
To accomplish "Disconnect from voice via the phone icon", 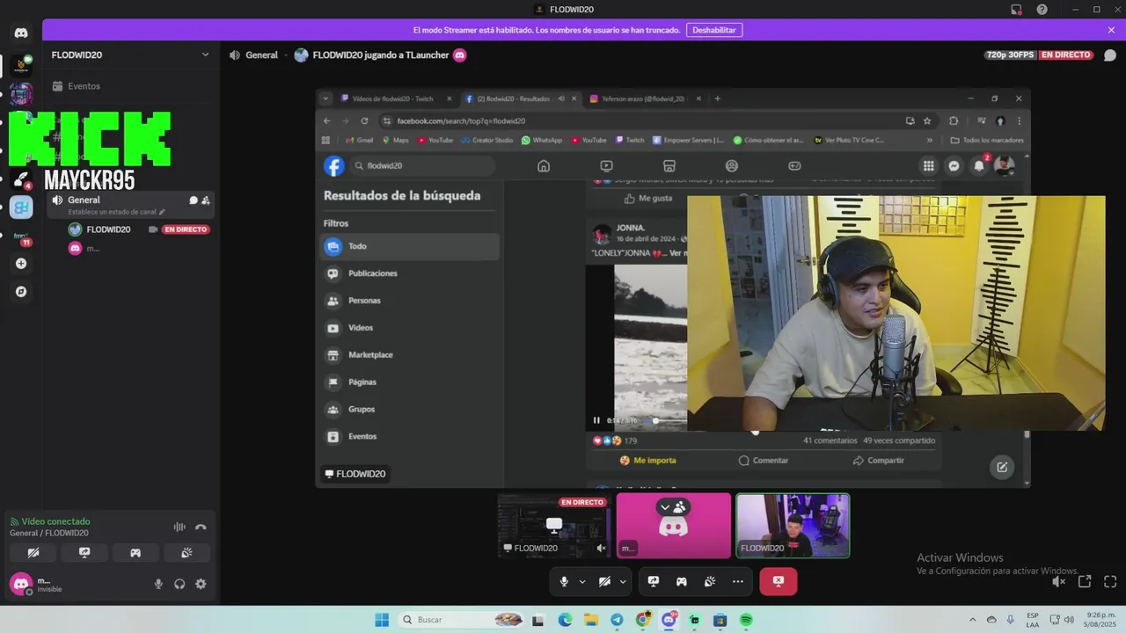I will (x=201, y=527).
